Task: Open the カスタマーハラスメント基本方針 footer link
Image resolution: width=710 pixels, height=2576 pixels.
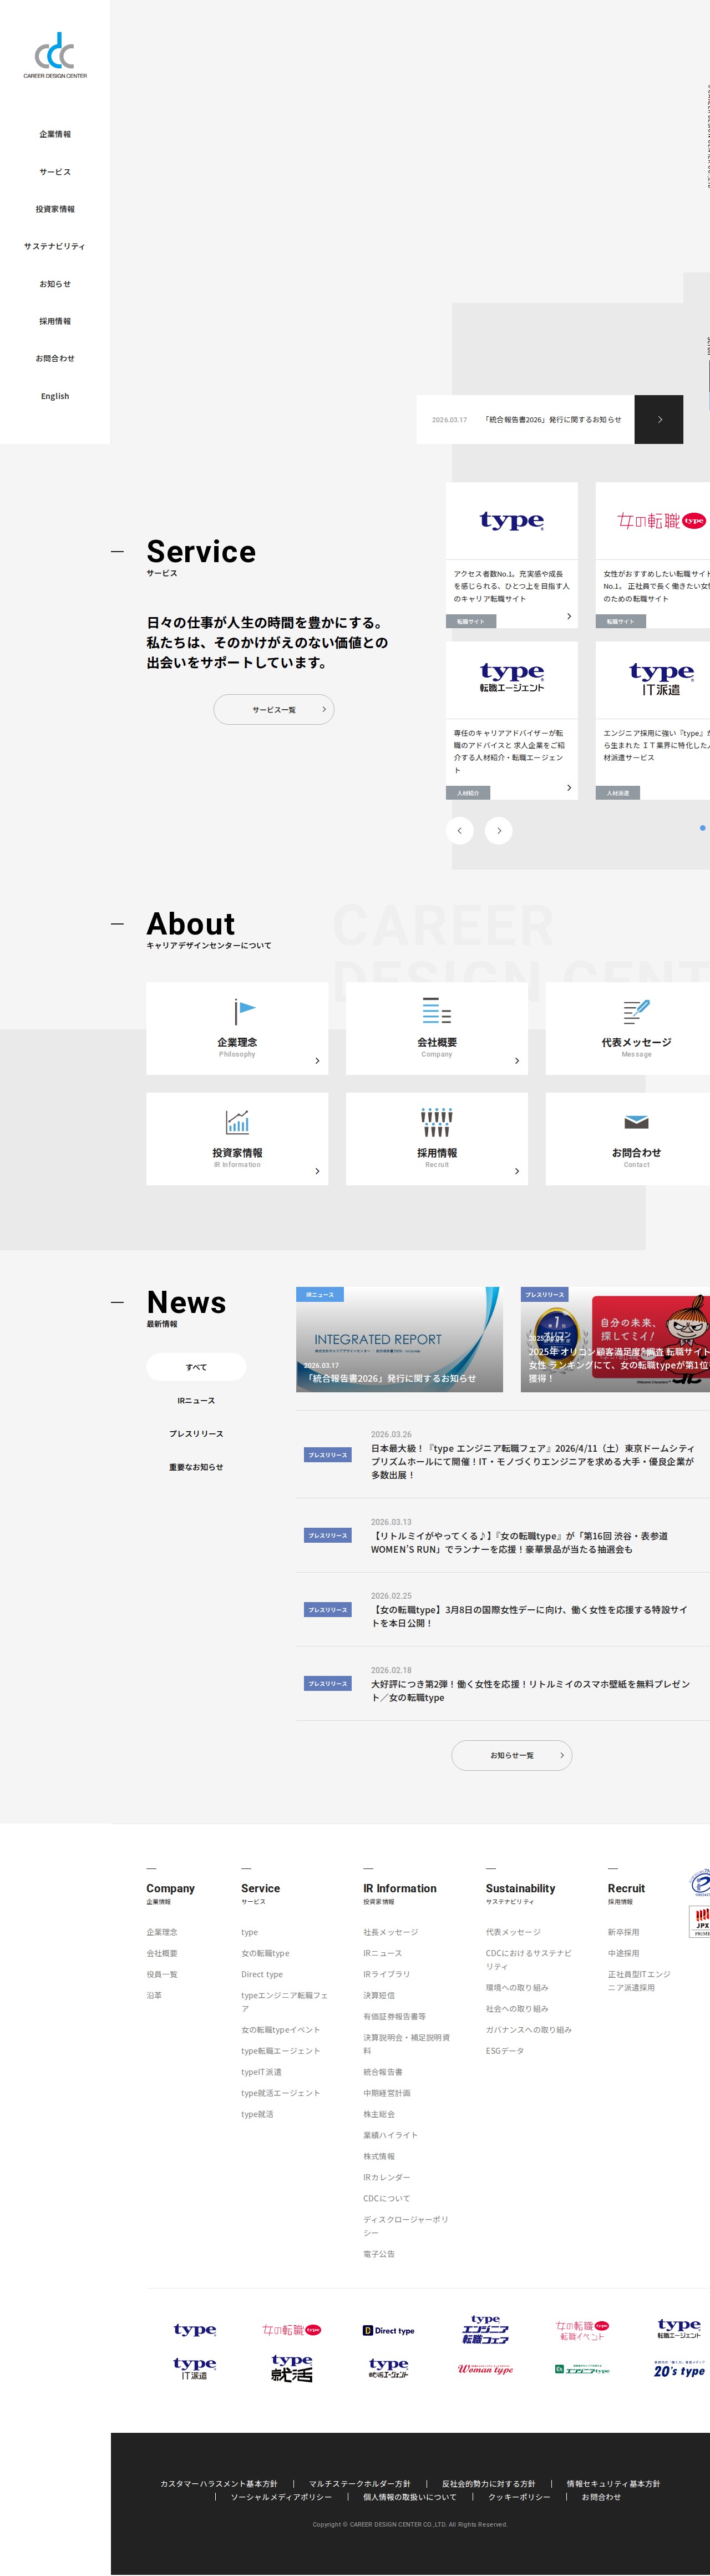Action: [219, 2484]
